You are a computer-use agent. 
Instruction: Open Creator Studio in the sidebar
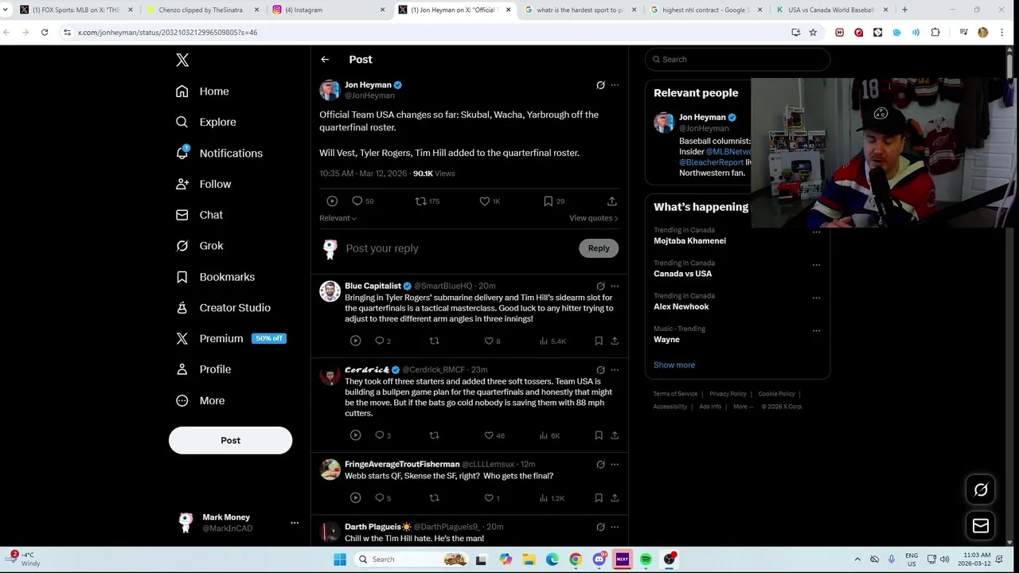[224, 308]
